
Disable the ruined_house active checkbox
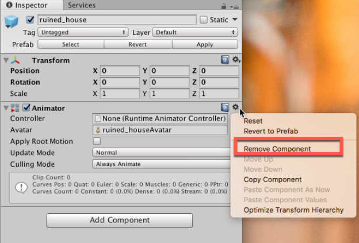pos(30,20)
